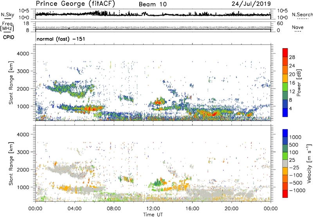The width and height of the screenshot is (313, 217).
Task: Pick the yellow 16–20 dB power colorbar segment
Action: coord(285,78)
